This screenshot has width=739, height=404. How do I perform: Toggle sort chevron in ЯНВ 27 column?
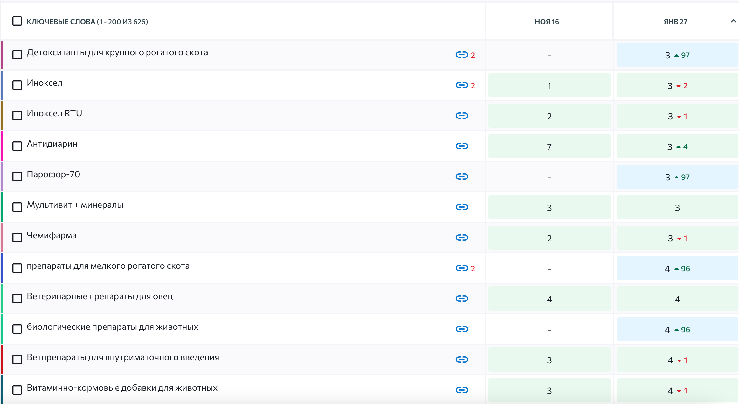coord(733,21)
